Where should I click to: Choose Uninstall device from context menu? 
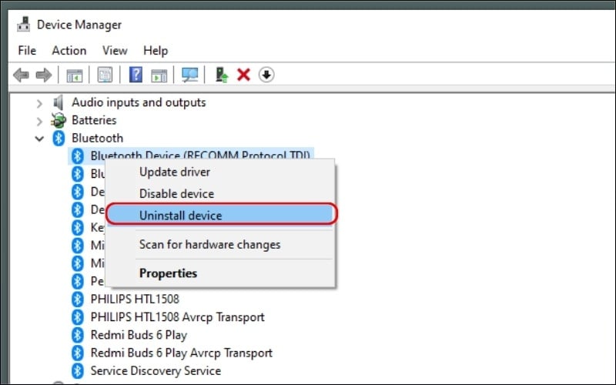pyautogui.click(x=220, y=216)
